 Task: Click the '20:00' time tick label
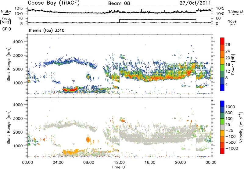click(181, 163)
